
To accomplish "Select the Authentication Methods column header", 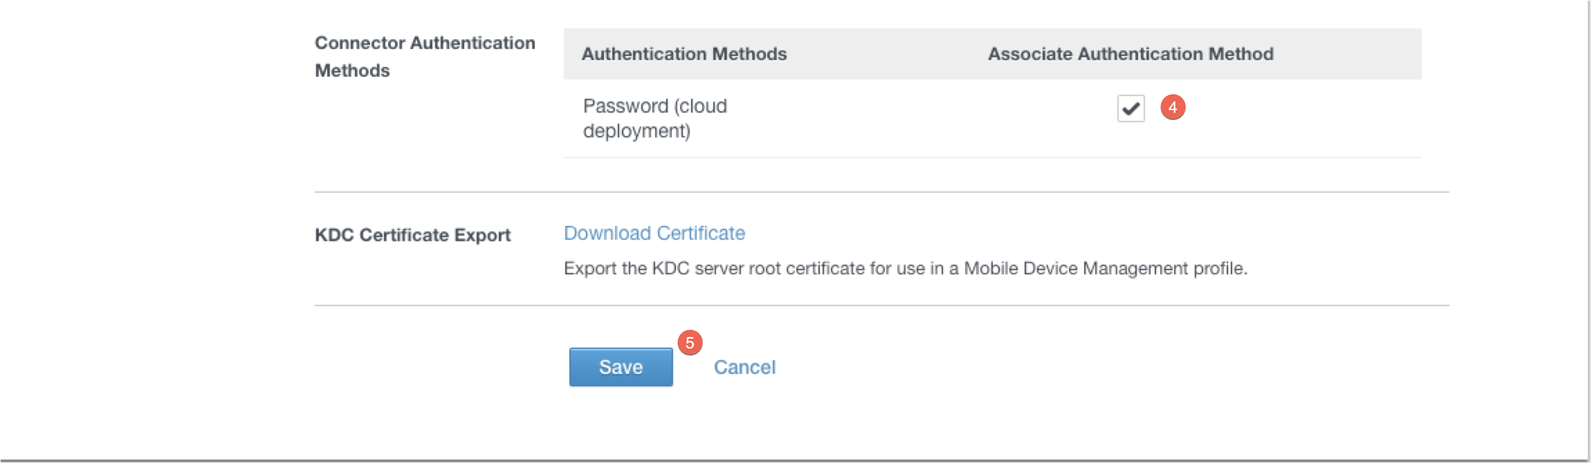I will [684, 54].
